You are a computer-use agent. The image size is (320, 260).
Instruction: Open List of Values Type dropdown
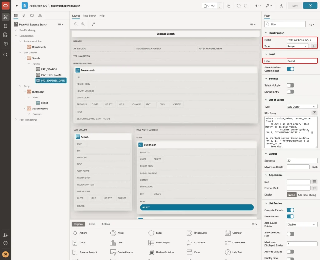click(x=302, y=107)
